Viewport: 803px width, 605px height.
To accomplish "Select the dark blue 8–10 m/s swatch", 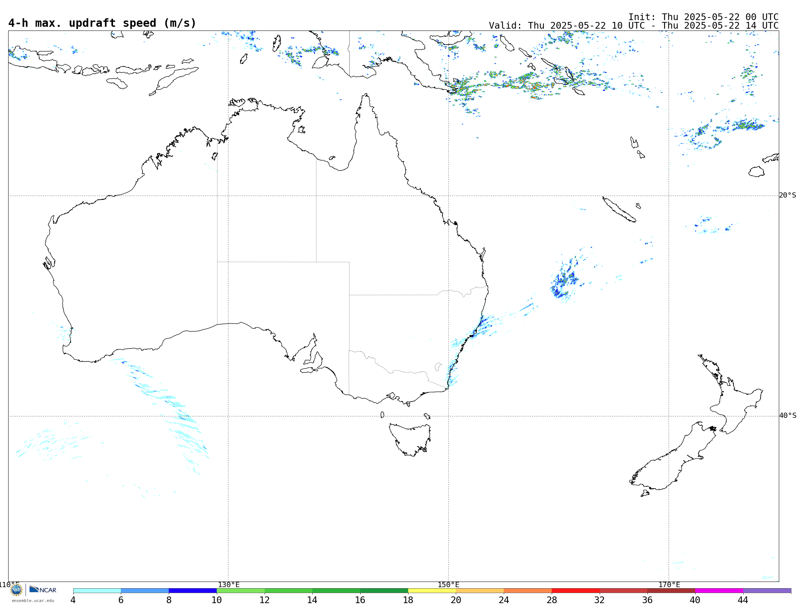I will (x=193, y=591).
